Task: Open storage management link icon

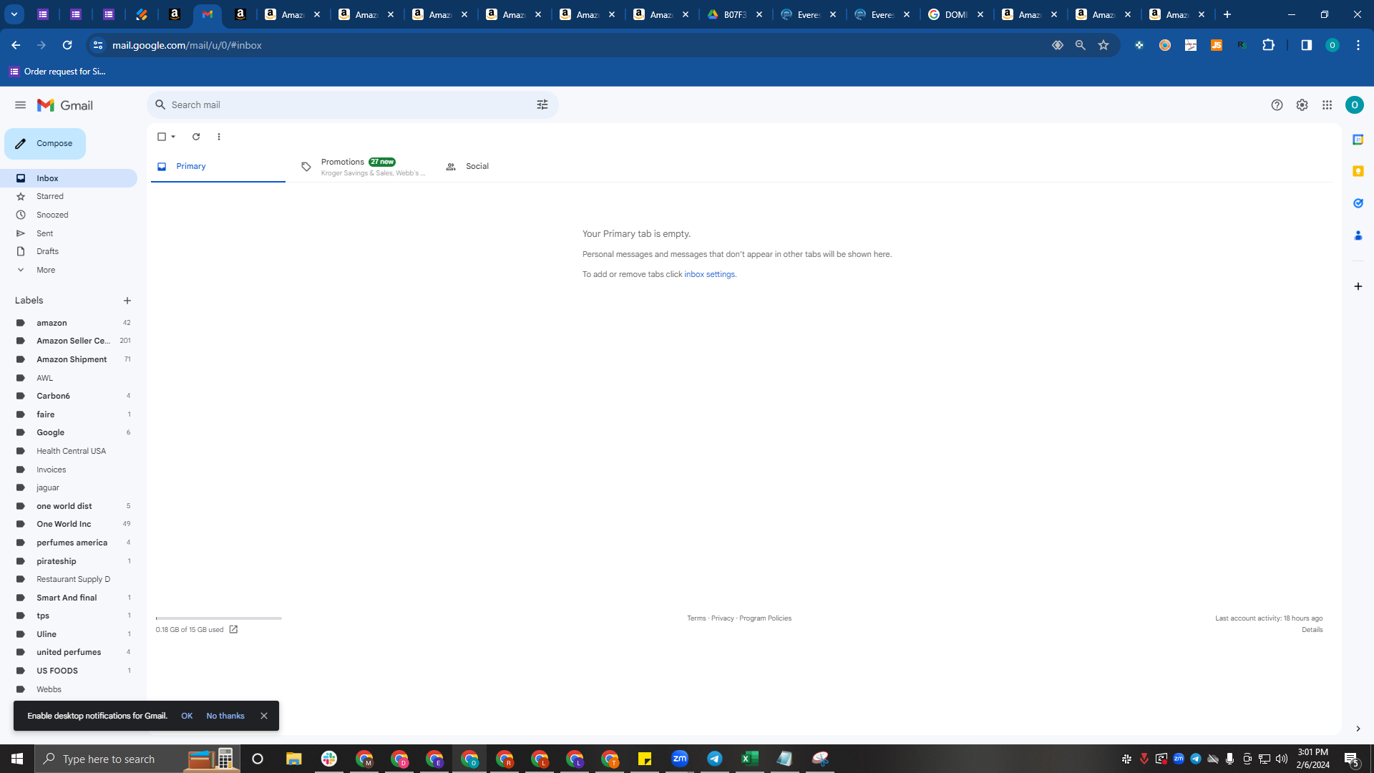Action: 233,630
